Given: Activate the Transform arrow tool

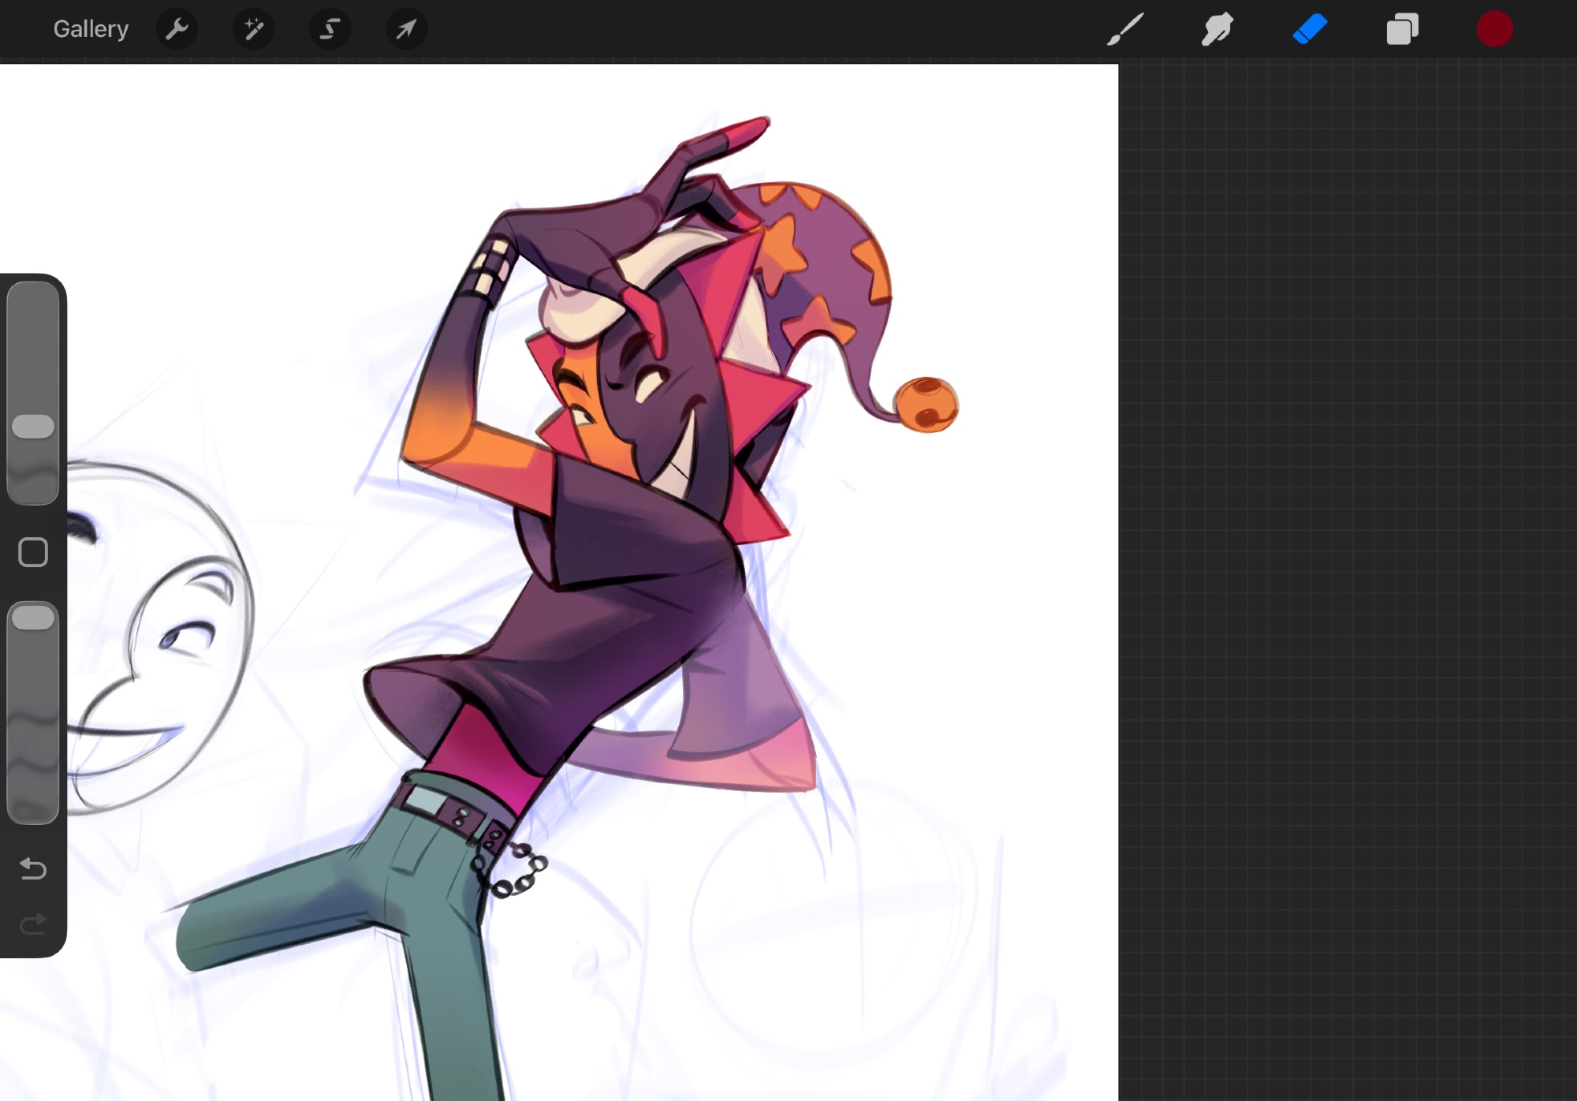Looking at the screenshot, I should point(406,29).
